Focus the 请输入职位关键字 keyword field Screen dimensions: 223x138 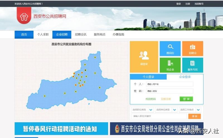coord(159,116)
